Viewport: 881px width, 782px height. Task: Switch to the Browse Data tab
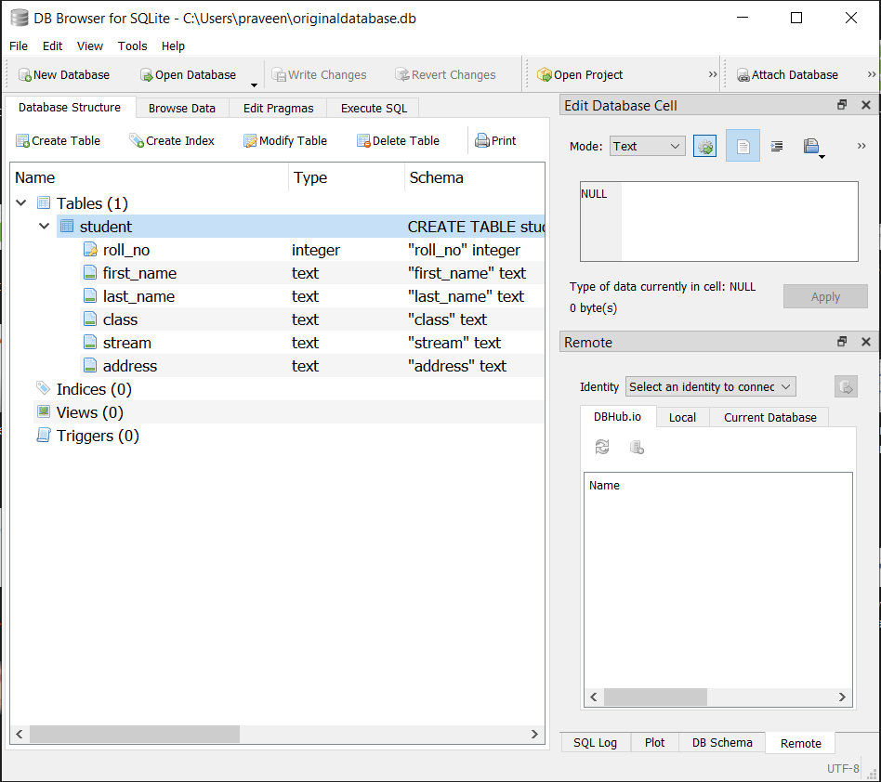click(x=181, y=107)
